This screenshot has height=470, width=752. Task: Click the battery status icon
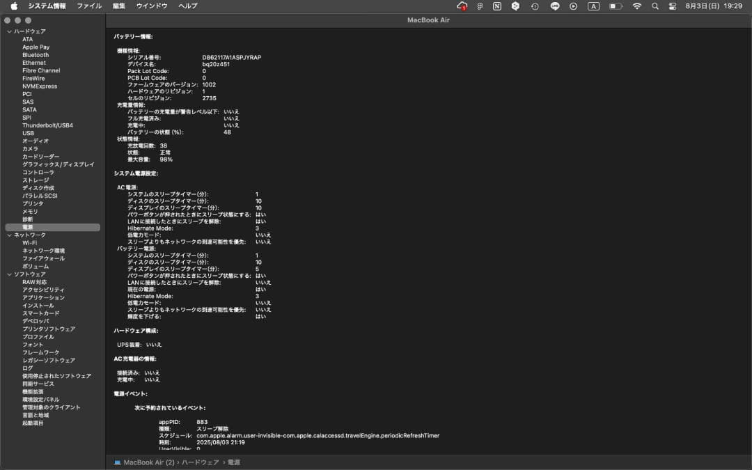[616, 6]
